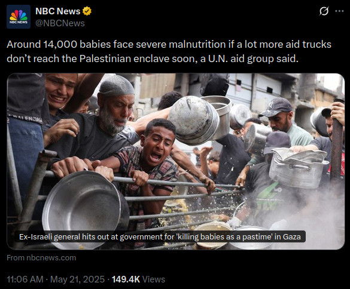Click the 'Views' label
The height and width of the screenshot is (289, 350).
[x=154, y=279]
